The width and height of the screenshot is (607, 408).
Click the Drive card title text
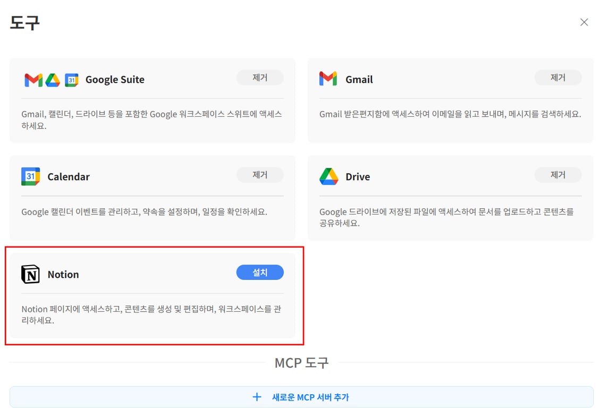point(358,177)
